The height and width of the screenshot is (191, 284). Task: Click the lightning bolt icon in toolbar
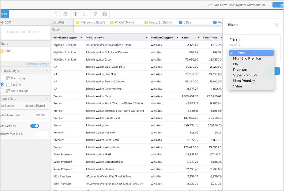[105, 14]
